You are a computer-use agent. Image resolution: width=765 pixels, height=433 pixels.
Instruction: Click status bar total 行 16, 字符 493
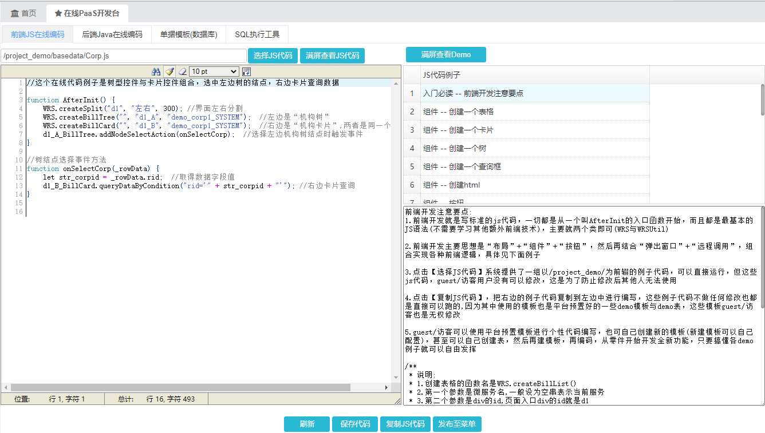[x=171, y=399]
